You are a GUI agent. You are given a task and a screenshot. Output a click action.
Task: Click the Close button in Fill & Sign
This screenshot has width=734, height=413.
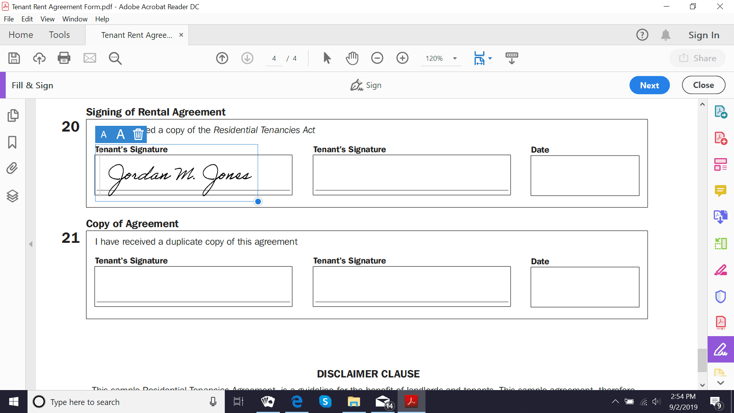[x=703, y=85]
